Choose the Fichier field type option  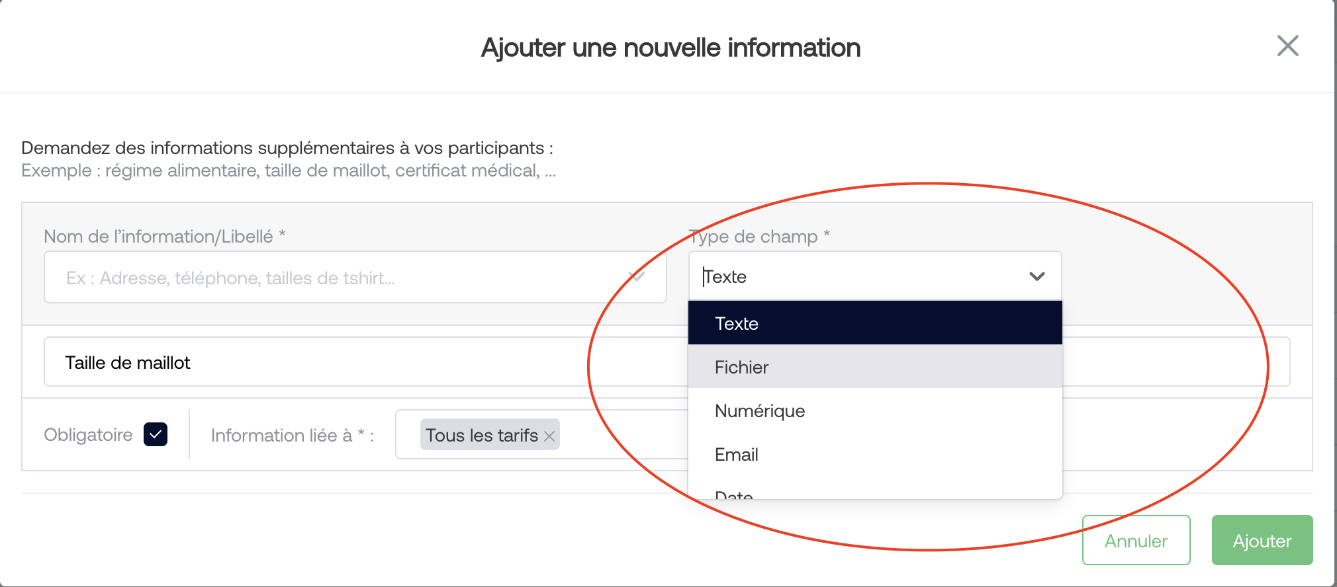[875, 367]
